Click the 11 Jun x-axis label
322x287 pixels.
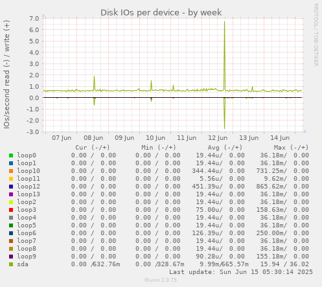[187, 138]
